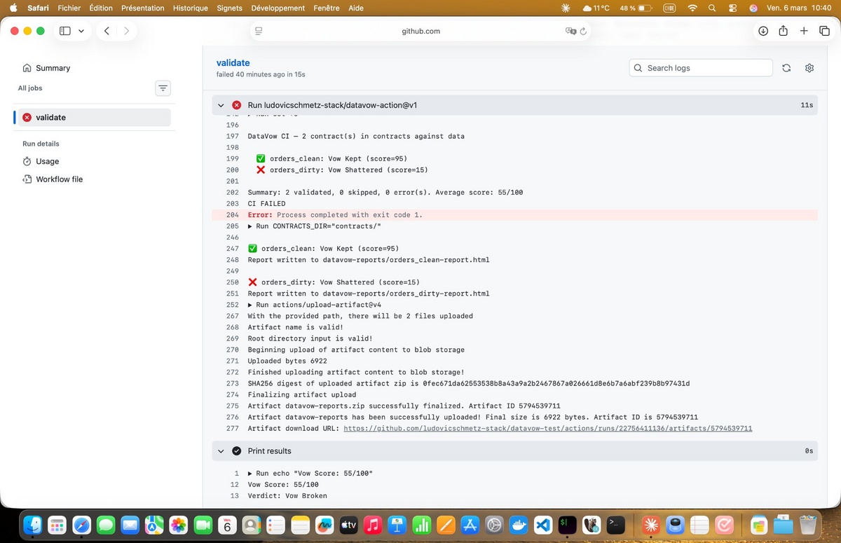This screenshot has width=841, height=543.
Task: Launch Terminal from the Dock
Action: (x=615, y=524)
